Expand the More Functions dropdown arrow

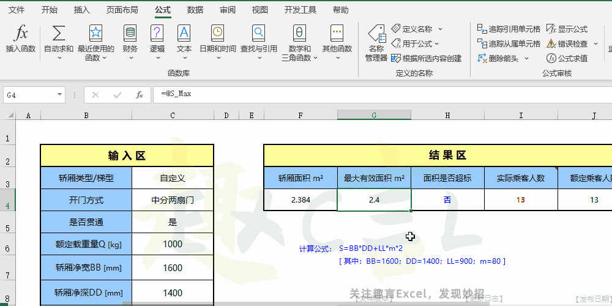[x=338, y=58]
